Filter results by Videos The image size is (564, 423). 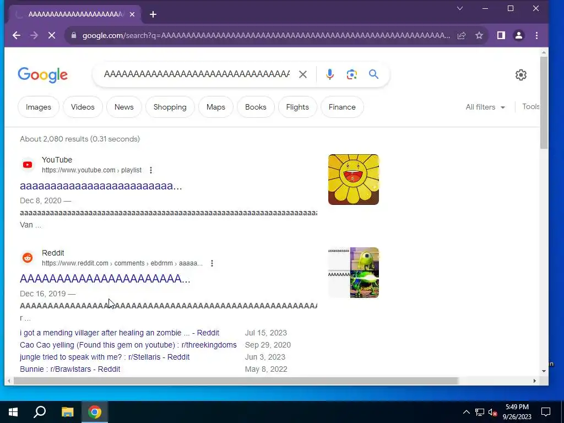click(x=83, y=107)
